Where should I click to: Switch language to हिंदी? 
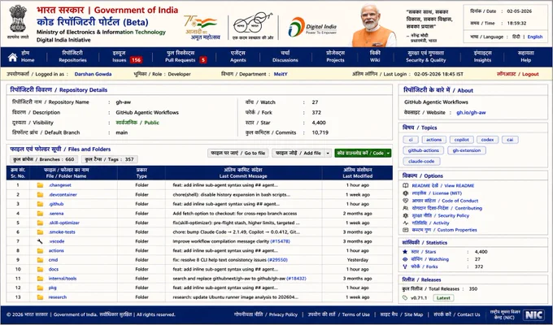pos(516,37)
